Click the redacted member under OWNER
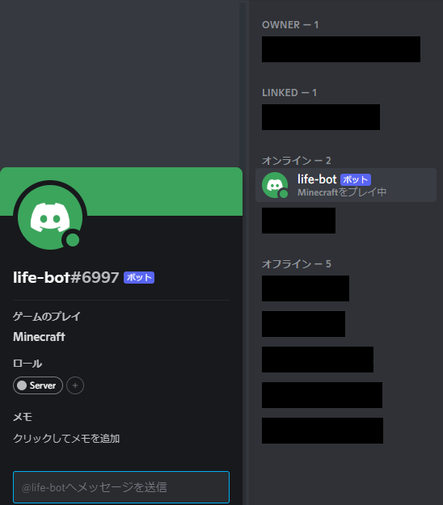443x505 pixels. [341, 49]
